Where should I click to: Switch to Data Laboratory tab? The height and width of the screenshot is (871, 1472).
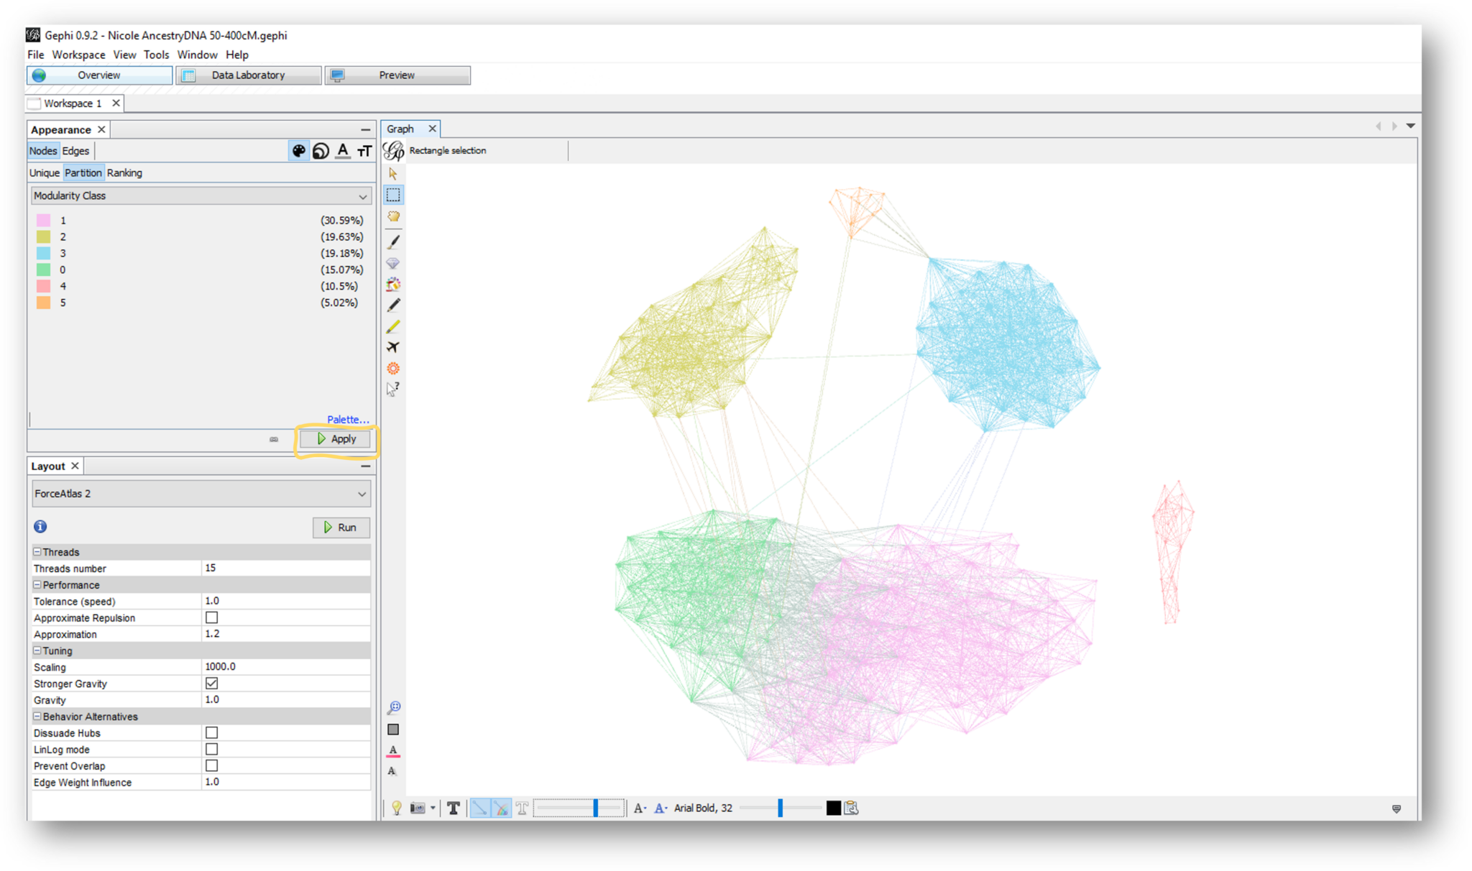point(248,75)
